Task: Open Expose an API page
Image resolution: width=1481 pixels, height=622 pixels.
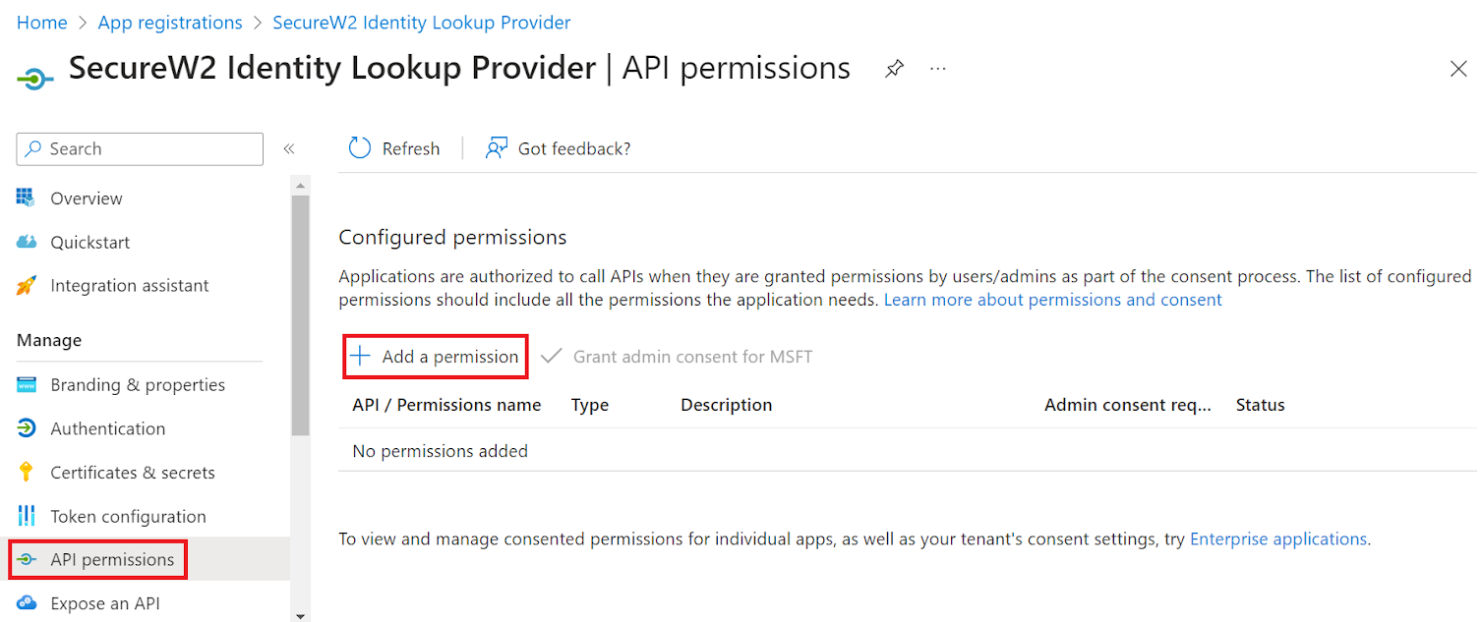Action: (104, 603)
